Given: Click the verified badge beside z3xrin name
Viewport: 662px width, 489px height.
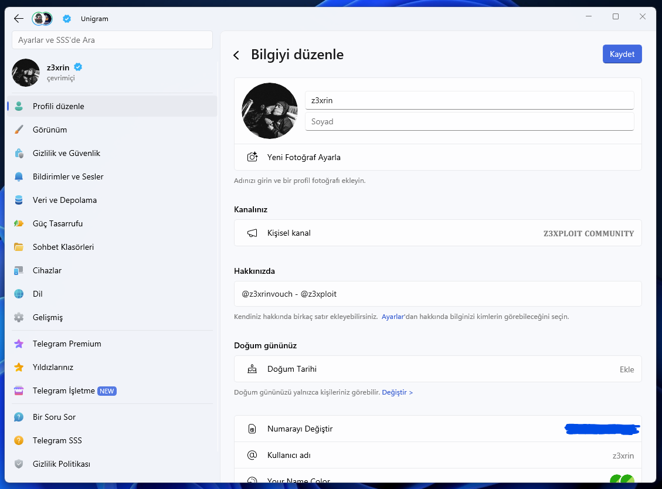Looking at the screenshot, I should pyautogui.click(x=78, y=67).
